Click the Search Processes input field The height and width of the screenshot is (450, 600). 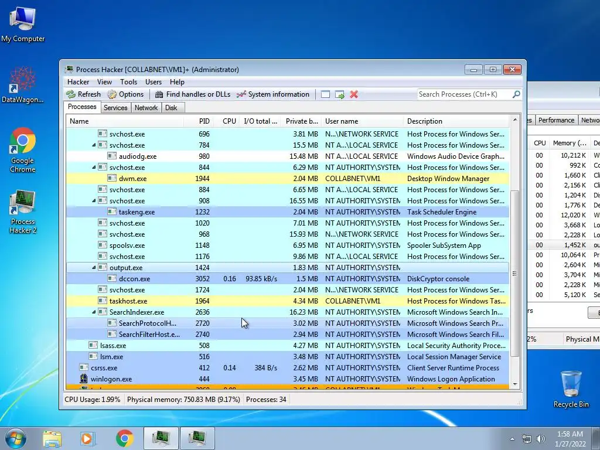(464, 94)
